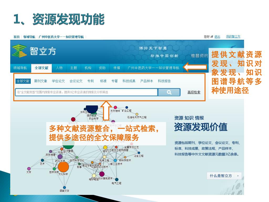This screenshot has height=202, width=269.
Task: Filter search by 科技报告
Action: (x=164, y=81)
